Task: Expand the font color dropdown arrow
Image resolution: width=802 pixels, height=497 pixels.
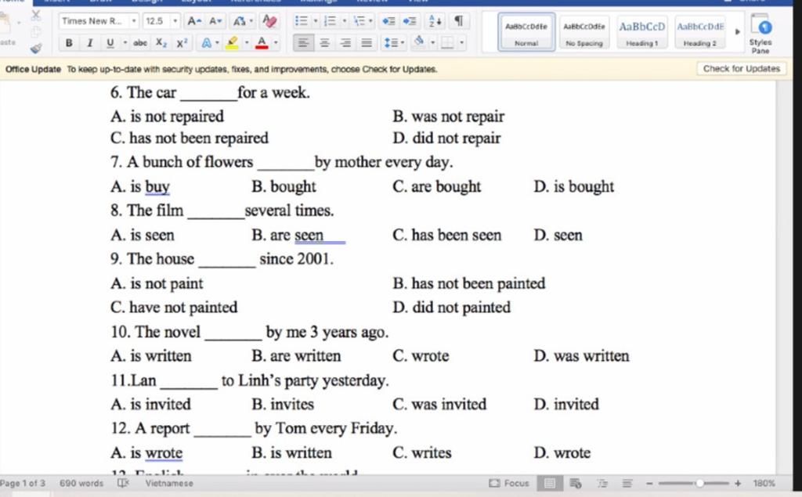Action: click(x=276, y=43)
